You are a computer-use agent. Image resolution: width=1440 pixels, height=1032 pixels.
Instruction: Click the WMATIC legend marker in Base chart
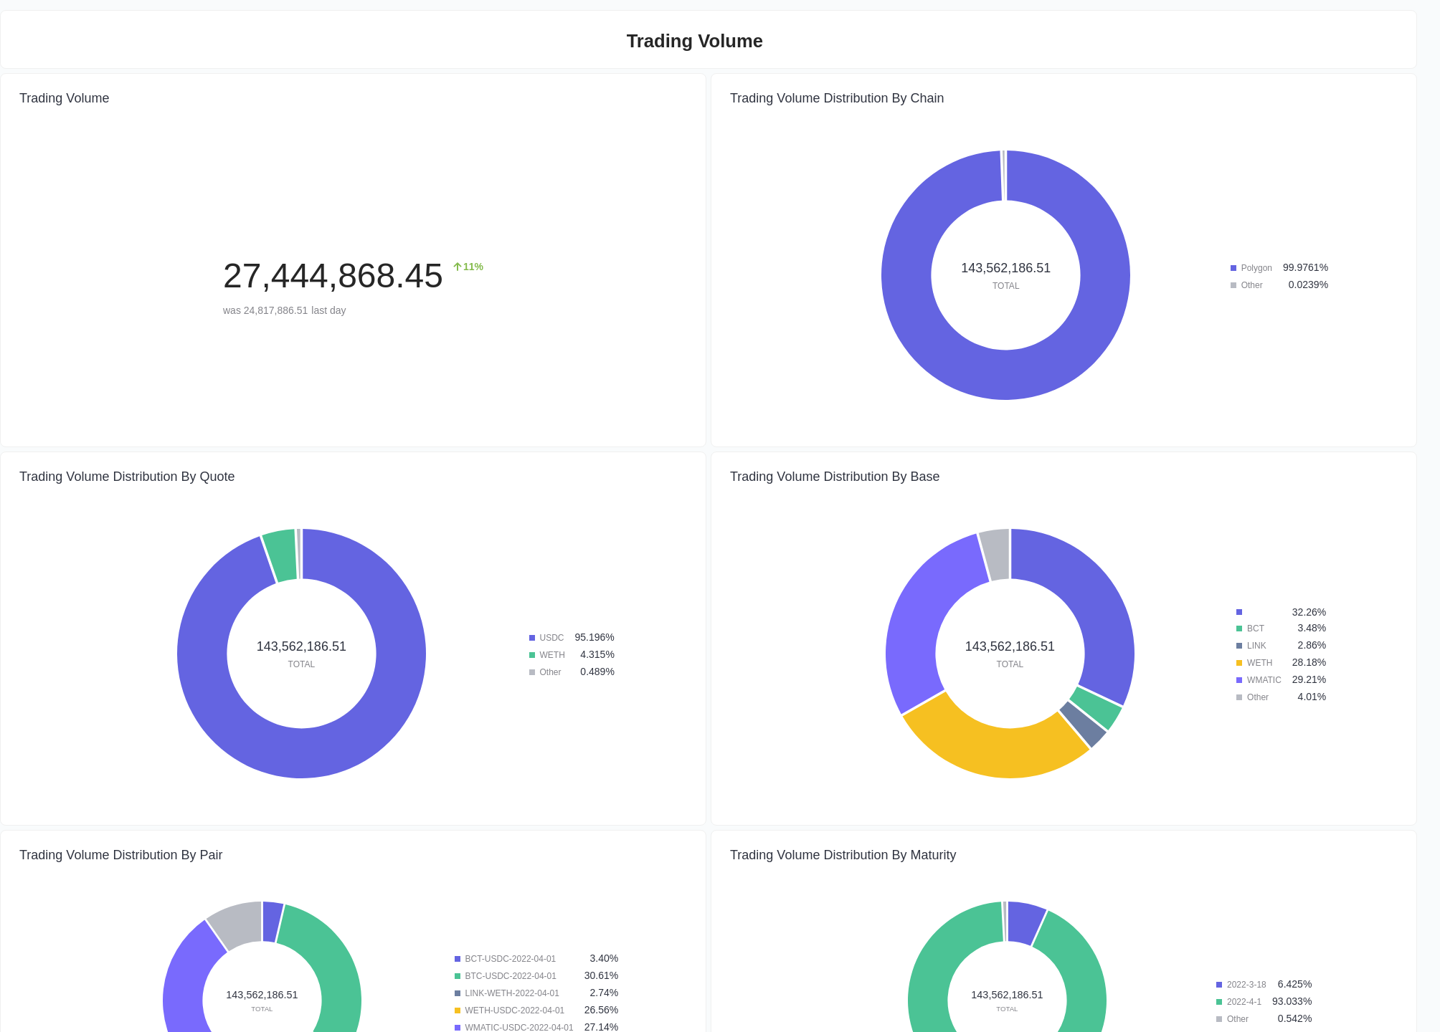(1239, 679)
